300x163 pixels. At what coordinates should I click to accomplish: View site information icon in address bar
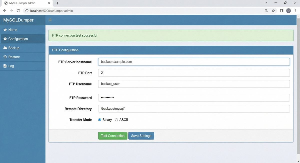(27, 11)
